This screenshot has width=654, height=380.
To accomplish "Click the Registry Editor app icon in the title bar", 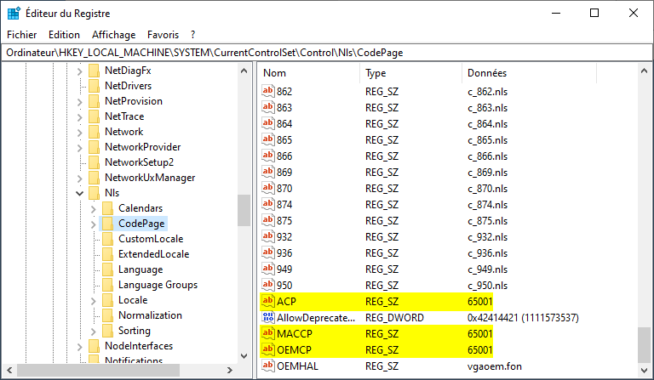I will point(14,13).
